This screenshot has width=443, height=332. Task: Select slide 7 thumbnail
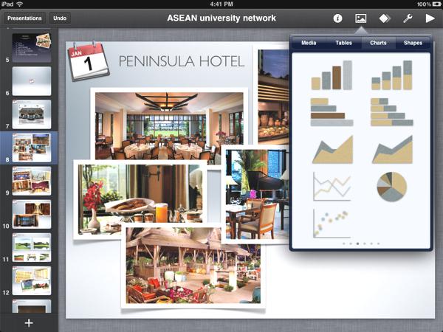point(32,114)
